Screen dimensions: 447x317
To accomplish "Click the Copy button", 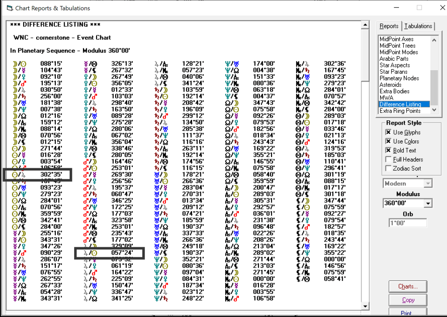I will tap(408, 300).
